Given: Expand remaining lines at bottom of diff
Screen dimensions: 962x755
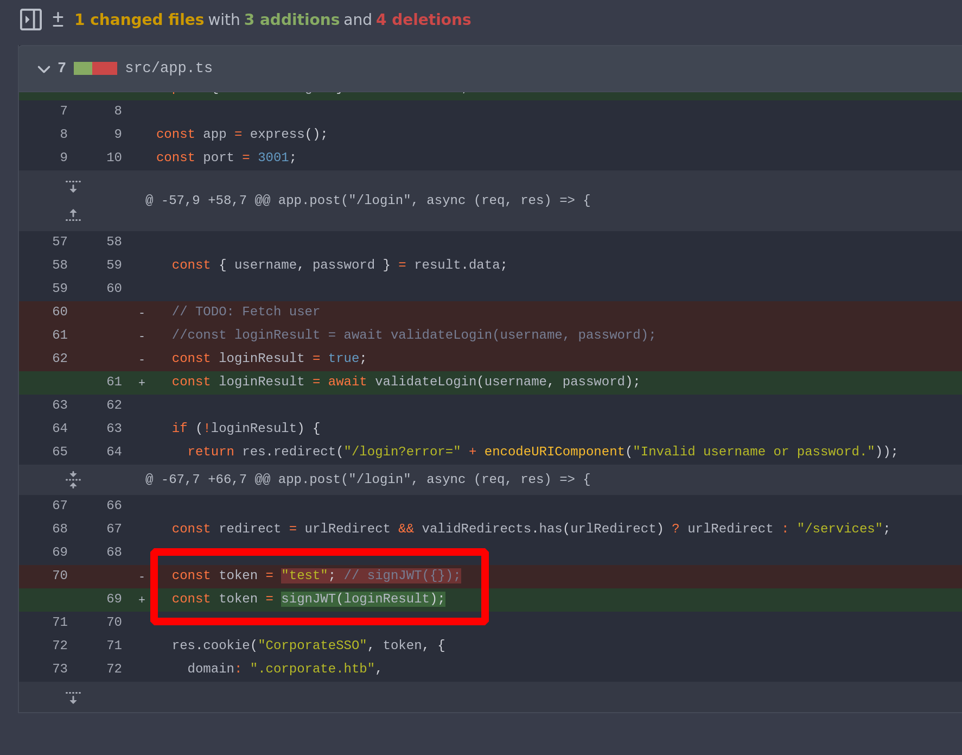Looking at the screenshot, I should click(73, 697).
